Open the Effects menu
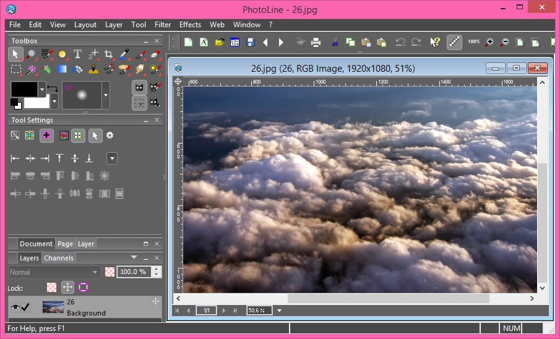This screenshot has height=339, width=560. point(190,25)
